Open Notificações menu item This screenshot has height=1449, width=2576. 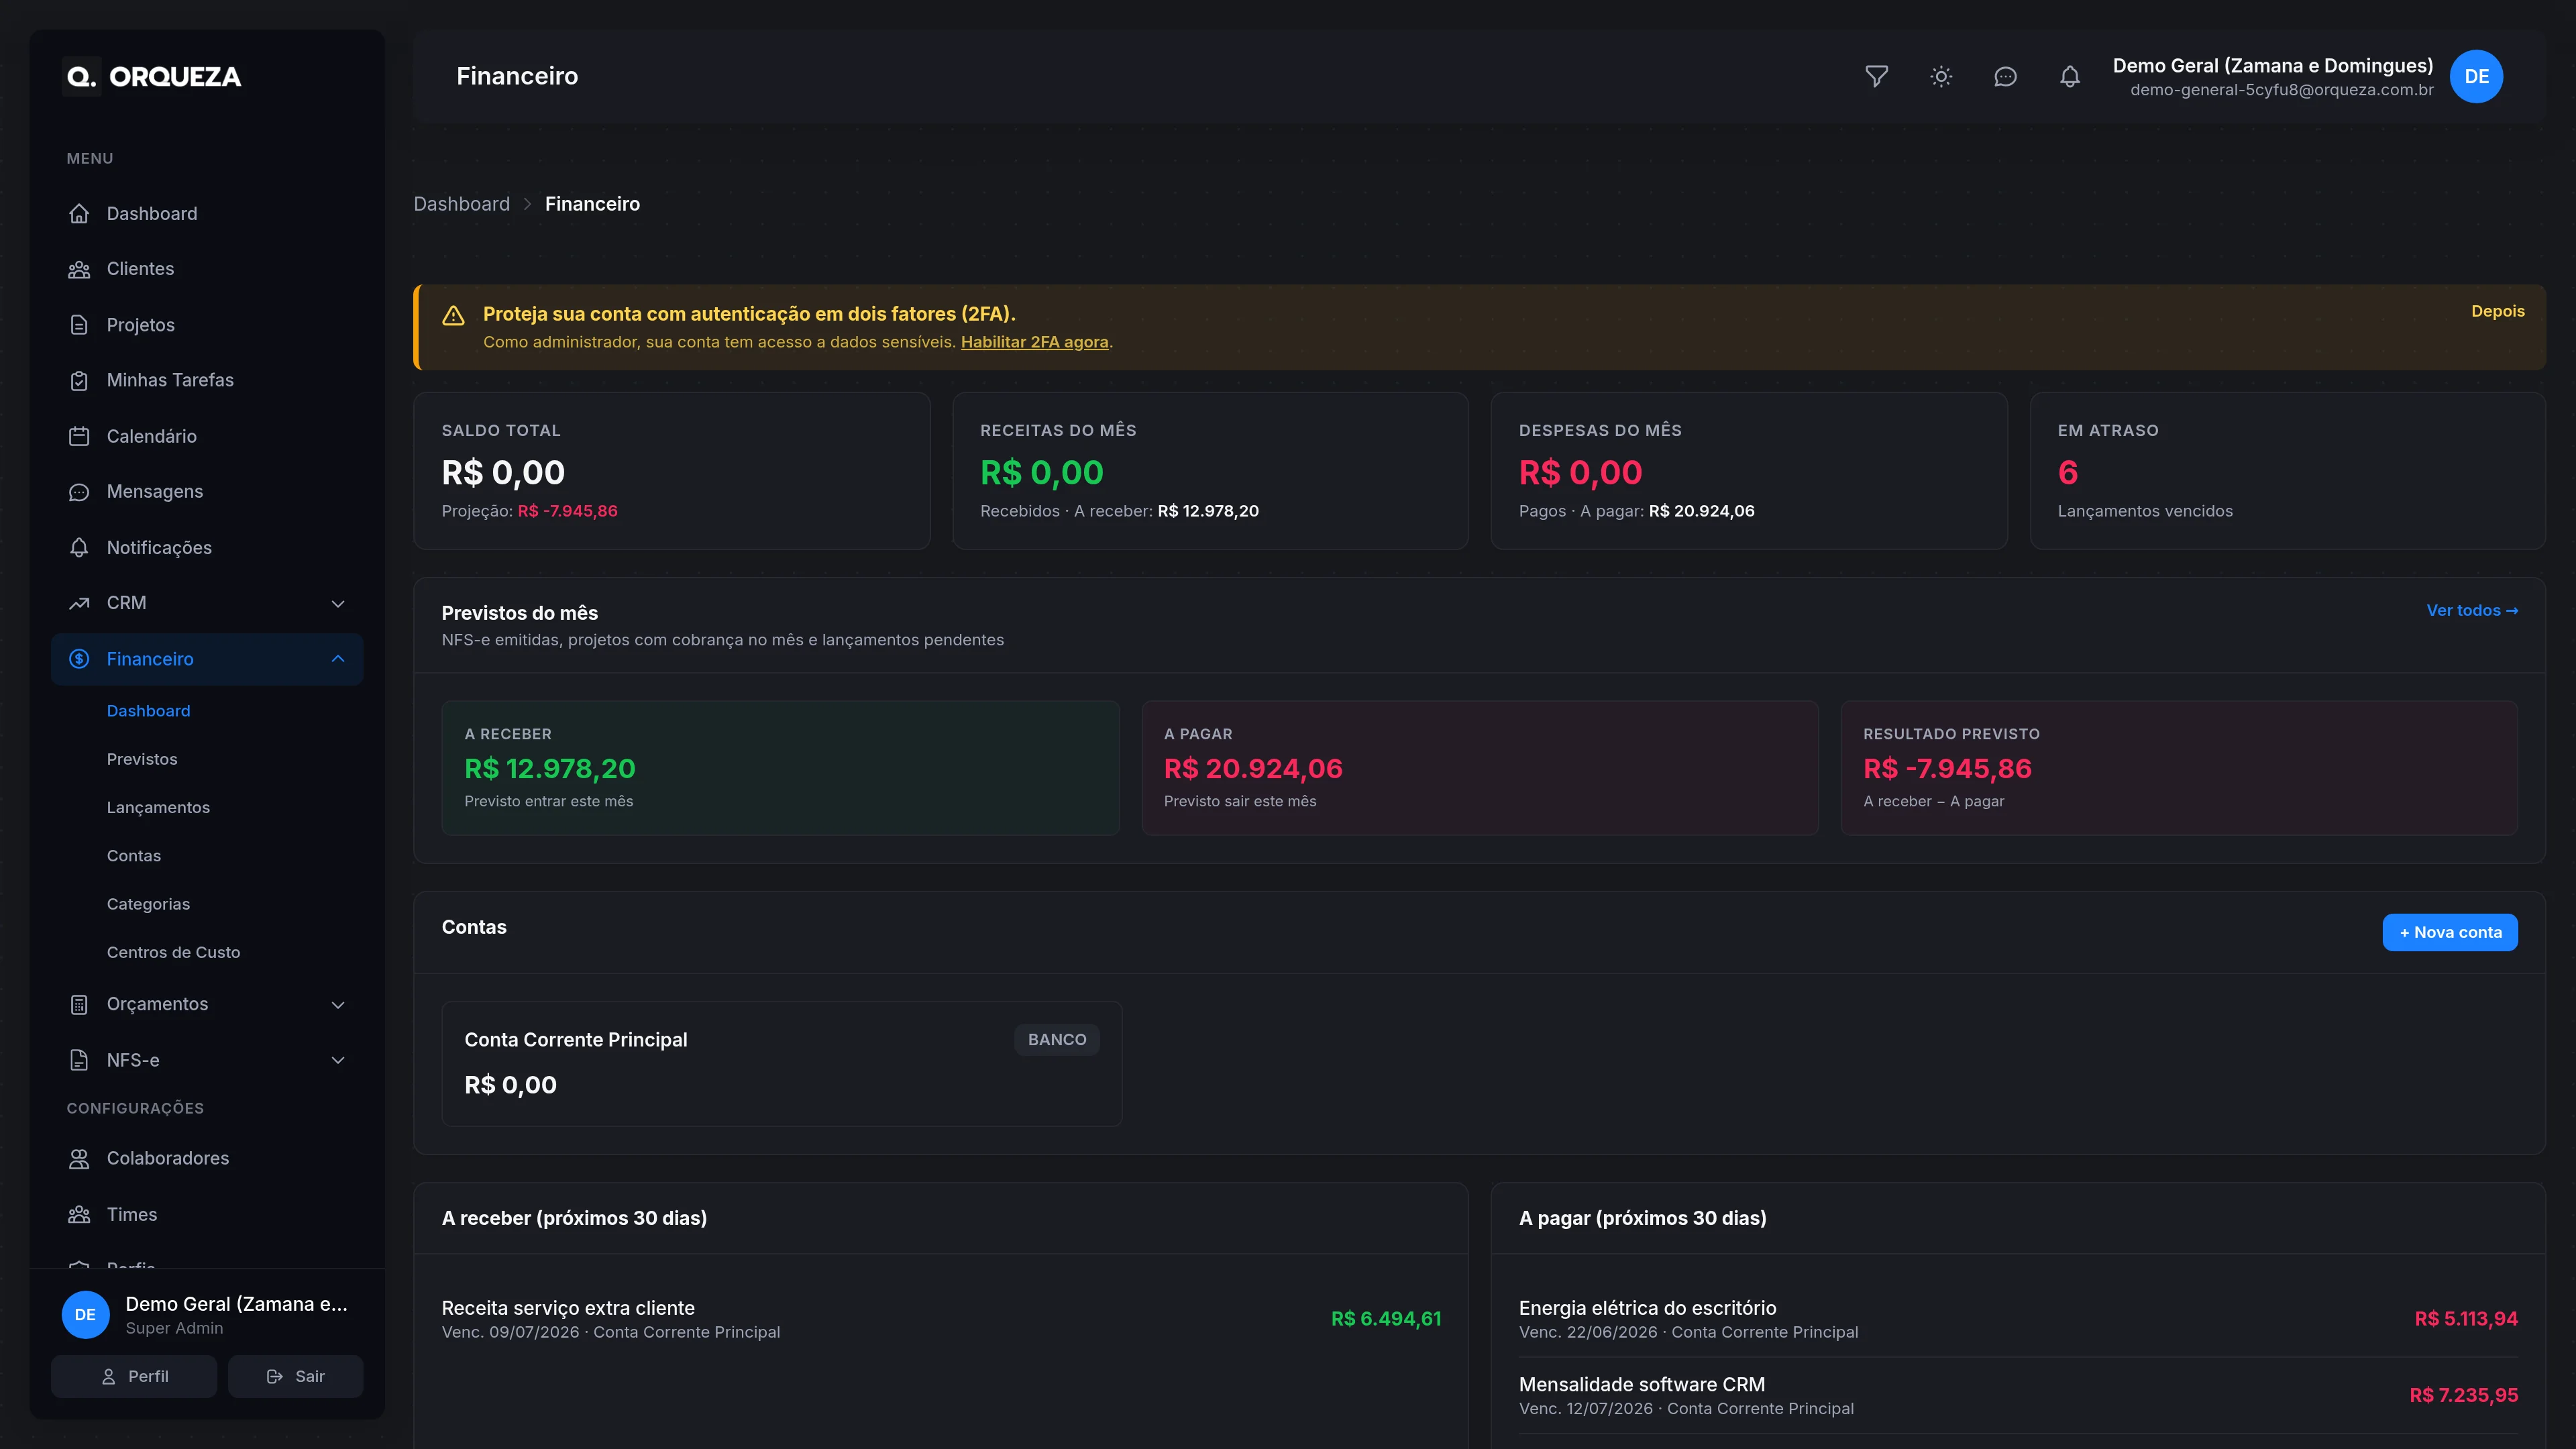pyautogui.click(x=207, y=548)
